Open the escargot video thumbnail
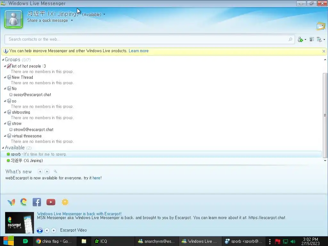This screenshot has height=246, width=328. [20, 223]
